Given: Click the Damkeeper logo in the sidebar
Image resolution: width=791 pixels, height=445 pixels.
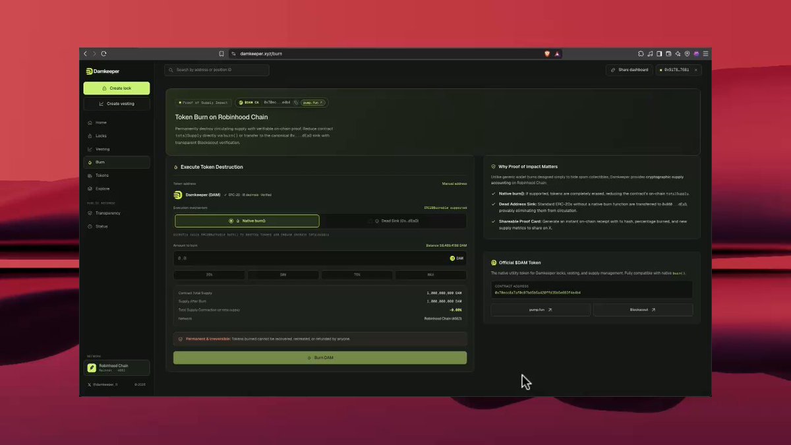Looking at the screenshot, I should click(103, 71).
